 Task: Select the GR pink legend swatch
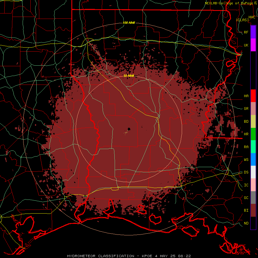tap(253, 108)
